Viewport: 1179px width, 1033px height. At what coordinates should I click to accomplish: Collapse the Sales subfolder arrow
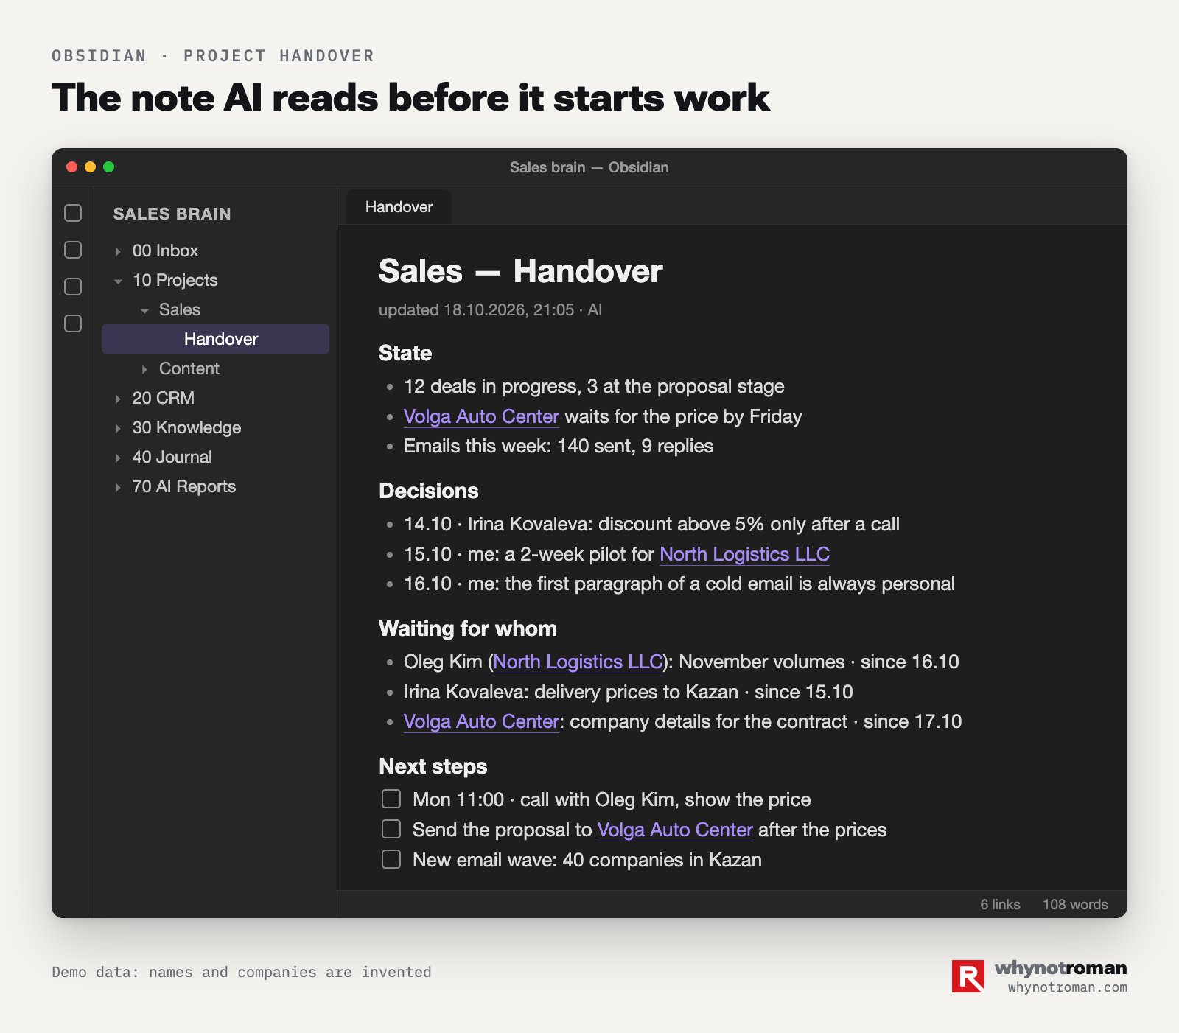point(144,310)
